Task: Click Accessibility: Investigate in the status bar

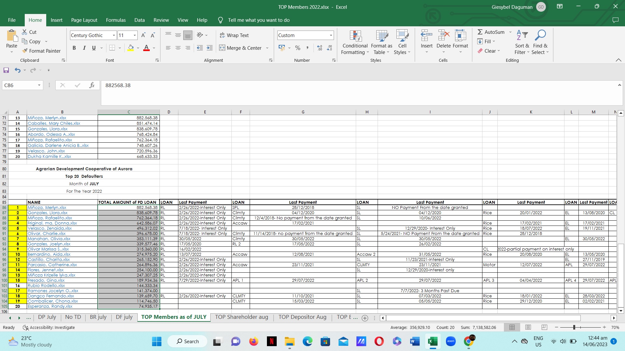Action: tap(49, 327)
